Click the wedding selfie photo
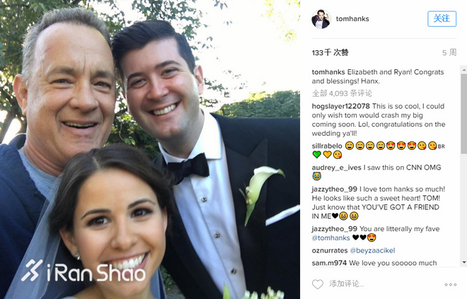 (x=150, y=149)
